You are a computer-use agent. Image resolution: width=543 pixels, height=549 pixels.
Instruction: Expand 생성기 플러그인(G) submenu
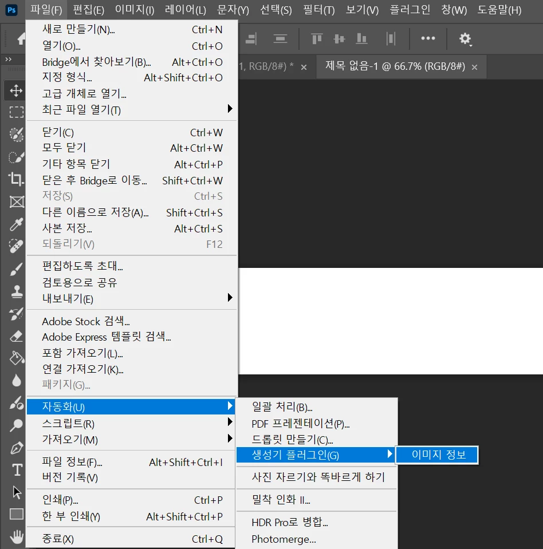pyautogui.click(x=316, y=455)
